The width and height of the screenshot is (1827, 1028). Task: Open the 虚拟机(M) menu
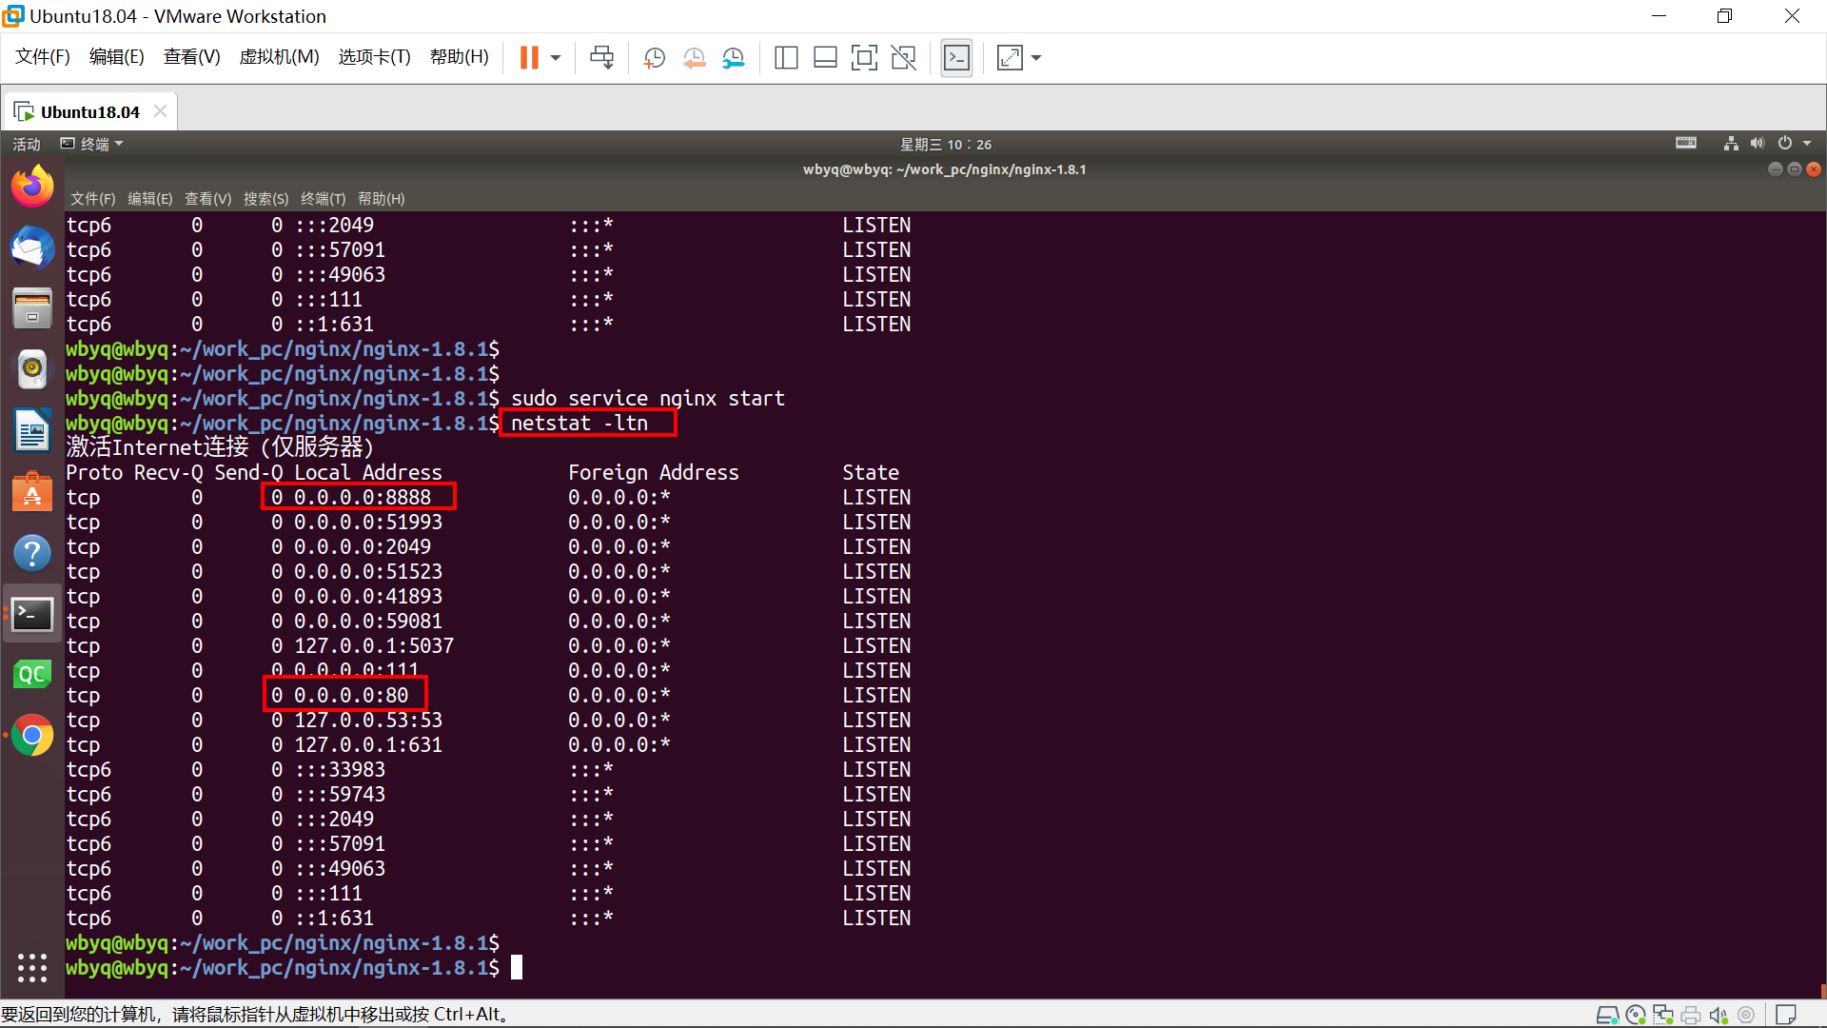pyautogui.click(x=279, y=56)
